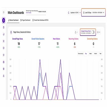
Task: Click the Master Dashboard tab icon
Action: tap(9, 20)
